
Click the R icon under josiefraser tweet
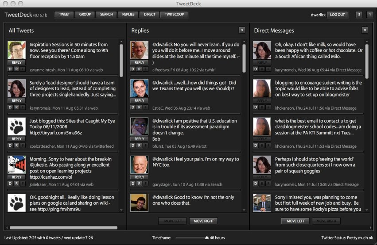tap(16, 184)
